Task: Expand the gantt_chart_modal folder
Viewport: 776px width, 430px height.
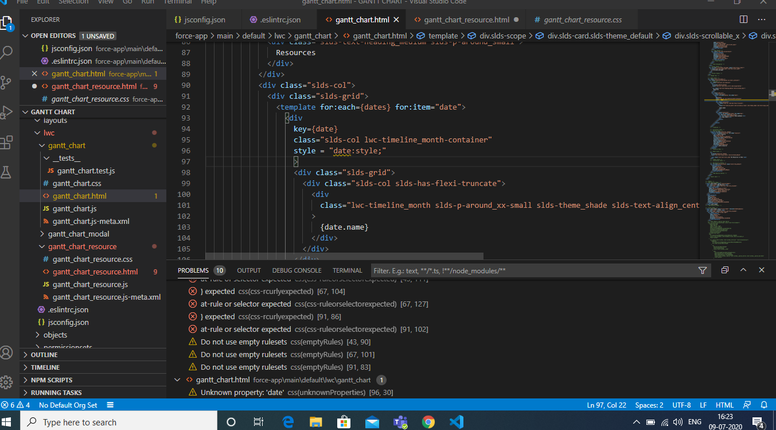Action: 78,234
